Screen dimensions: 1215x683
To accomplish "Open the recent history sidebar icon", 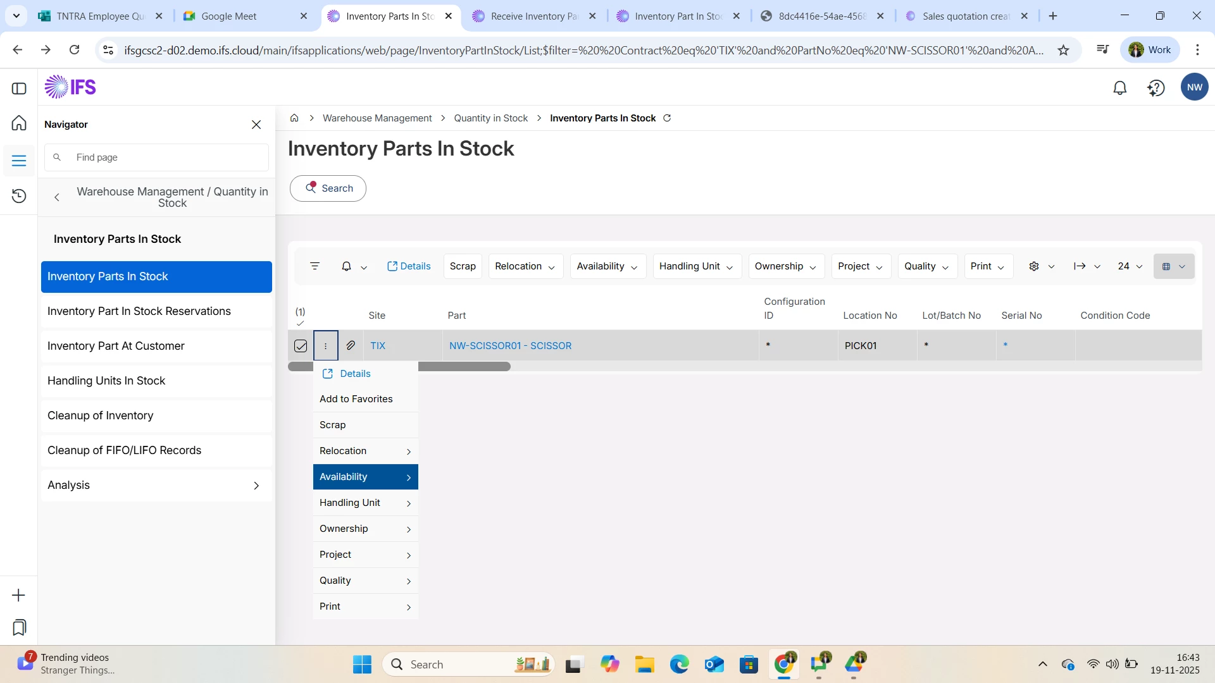I will [19, 196].
